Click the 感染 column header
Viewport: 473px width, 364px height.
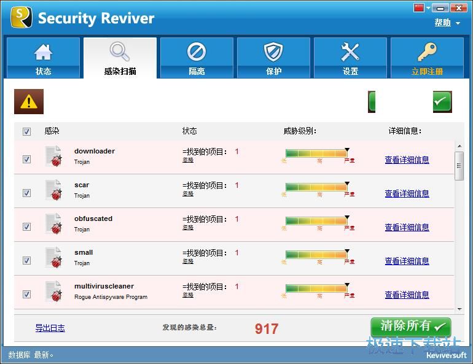tap(52, 131)
